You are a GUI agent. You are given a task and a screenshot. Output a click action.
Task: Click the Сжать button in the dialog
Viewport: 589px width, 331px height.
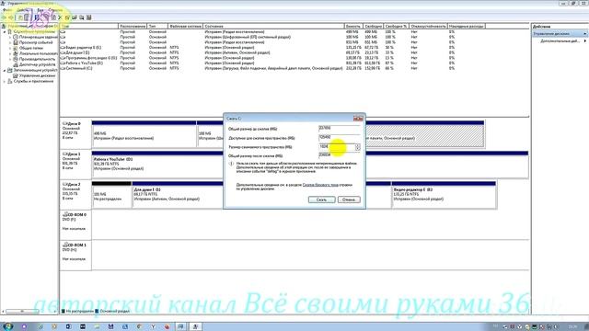pyautogui.click(x=321, y=200)
